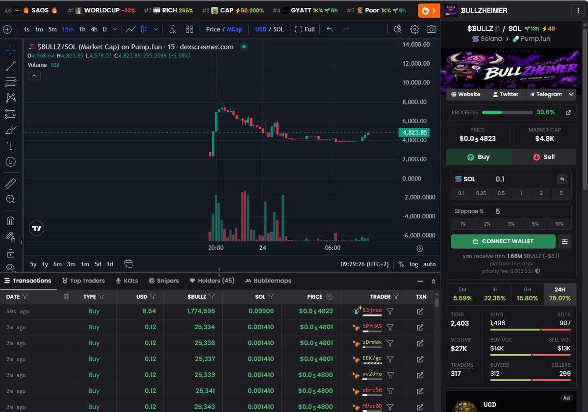Select the ruler measure tool
Screen dimensions: 588x412
pos(10,183)
